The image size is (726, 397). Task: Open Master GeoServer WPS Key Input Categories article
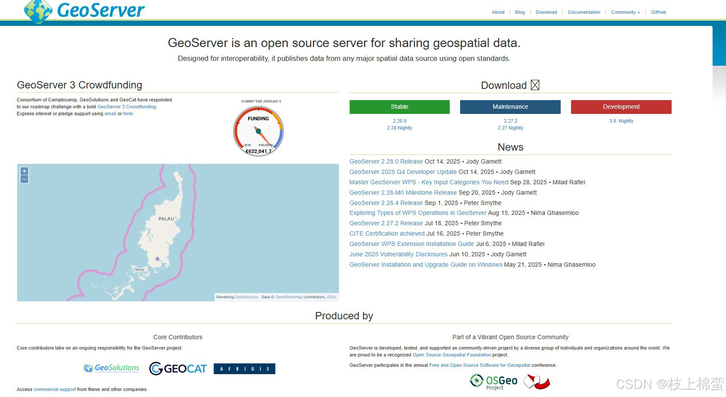point(429,182)
